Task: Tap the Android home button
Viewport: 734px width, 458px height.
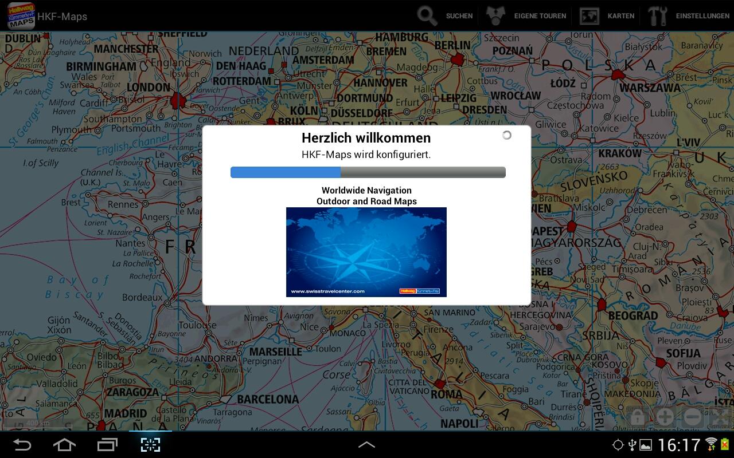Action: point(64,444)
